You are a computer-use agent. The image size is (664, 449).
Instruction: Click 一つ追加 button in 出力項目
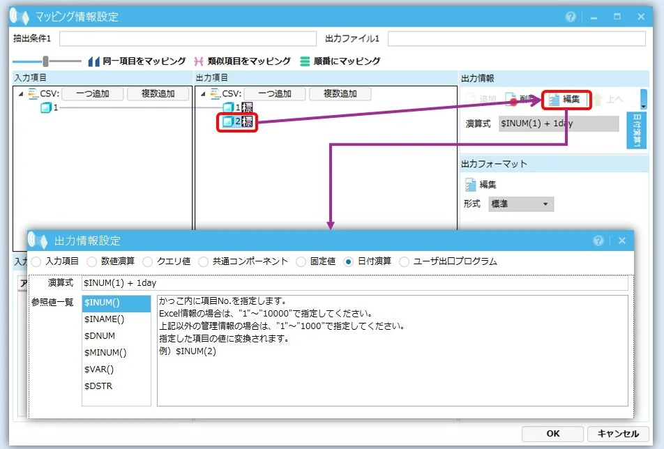pyautogui.click(x=275, y=93)
